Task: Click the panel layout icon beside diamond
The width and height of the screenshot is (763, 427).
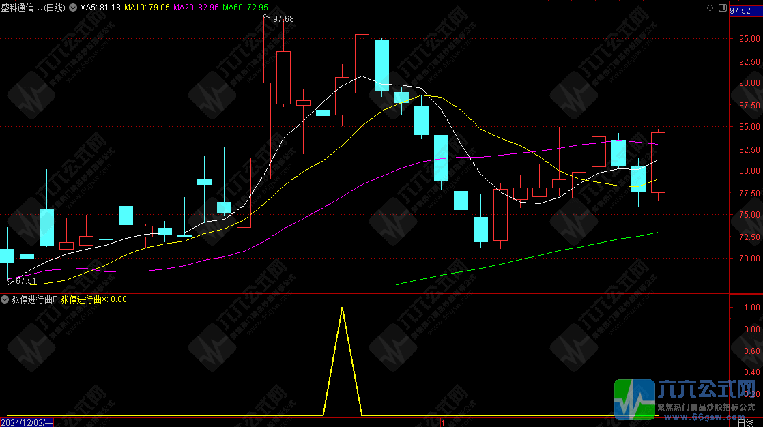Action: [x=723, y=8]
